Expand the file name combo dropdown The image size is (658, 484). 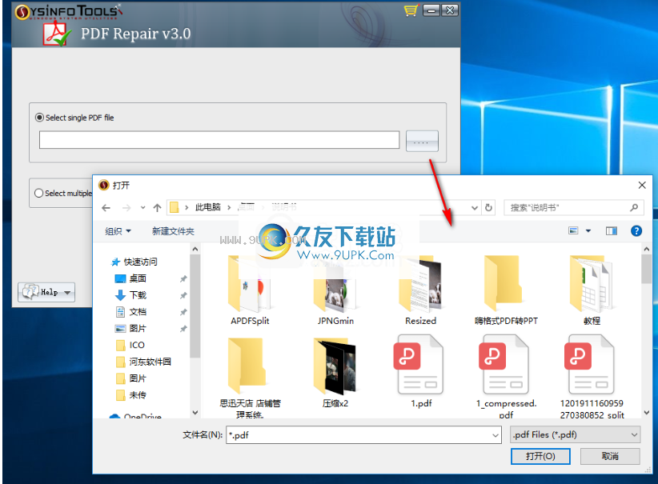point(496,435)
